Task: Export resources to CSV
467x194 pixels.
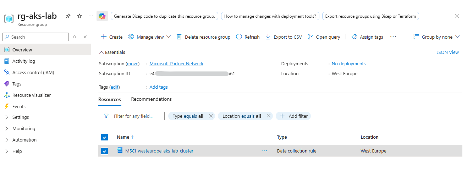Action: [x=284, y=37]
